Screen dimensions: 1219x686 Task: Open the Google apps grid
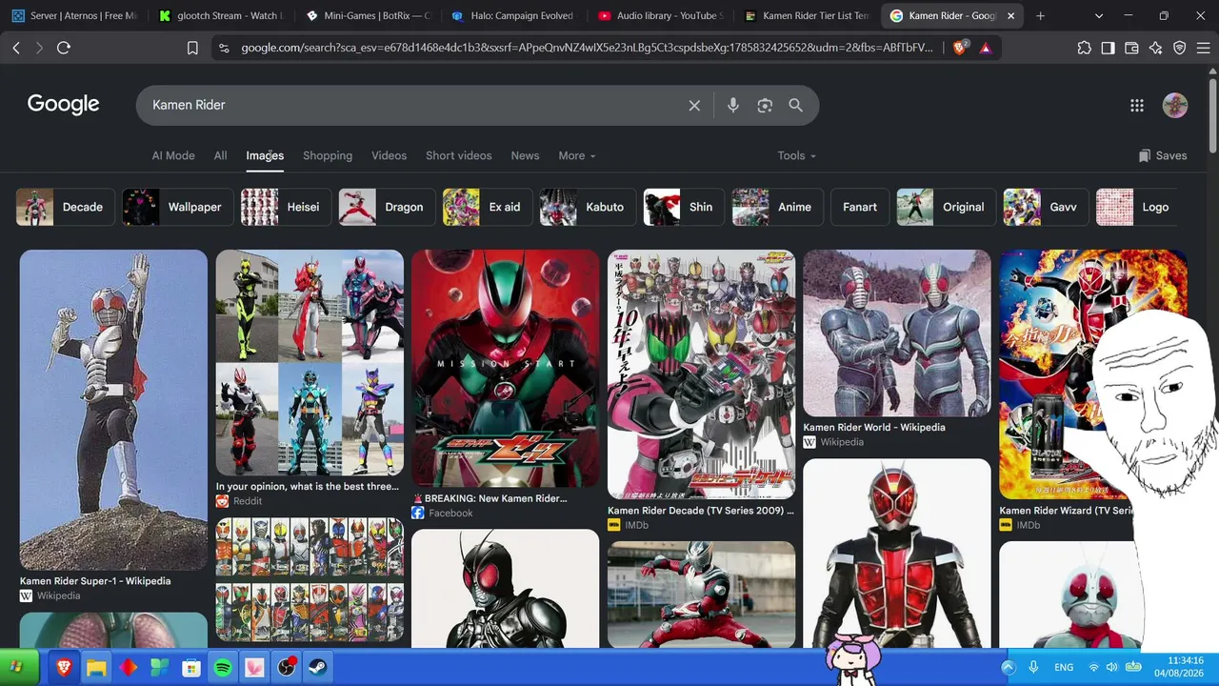1137,106
